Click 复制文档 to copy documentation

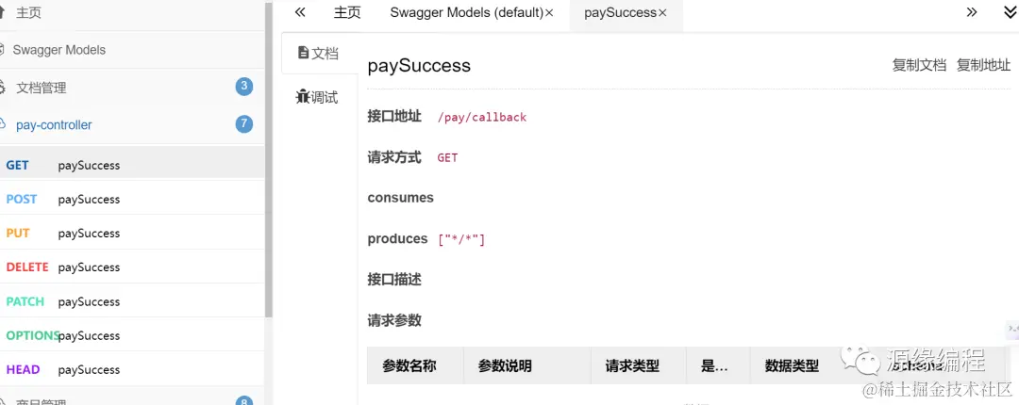[919, 65]
